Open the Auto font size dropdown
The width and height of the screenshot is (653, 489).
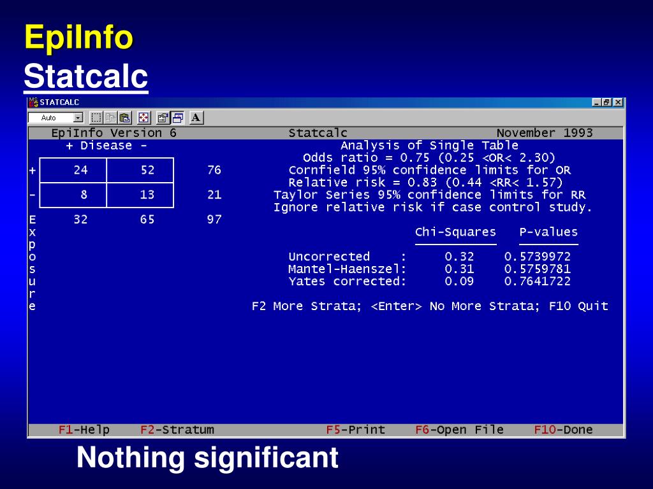(x=78, y=118)
